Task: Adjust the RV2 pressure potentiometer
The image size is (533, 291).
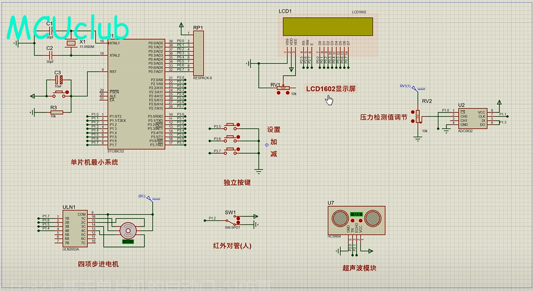Action: (x=418, y=117)
